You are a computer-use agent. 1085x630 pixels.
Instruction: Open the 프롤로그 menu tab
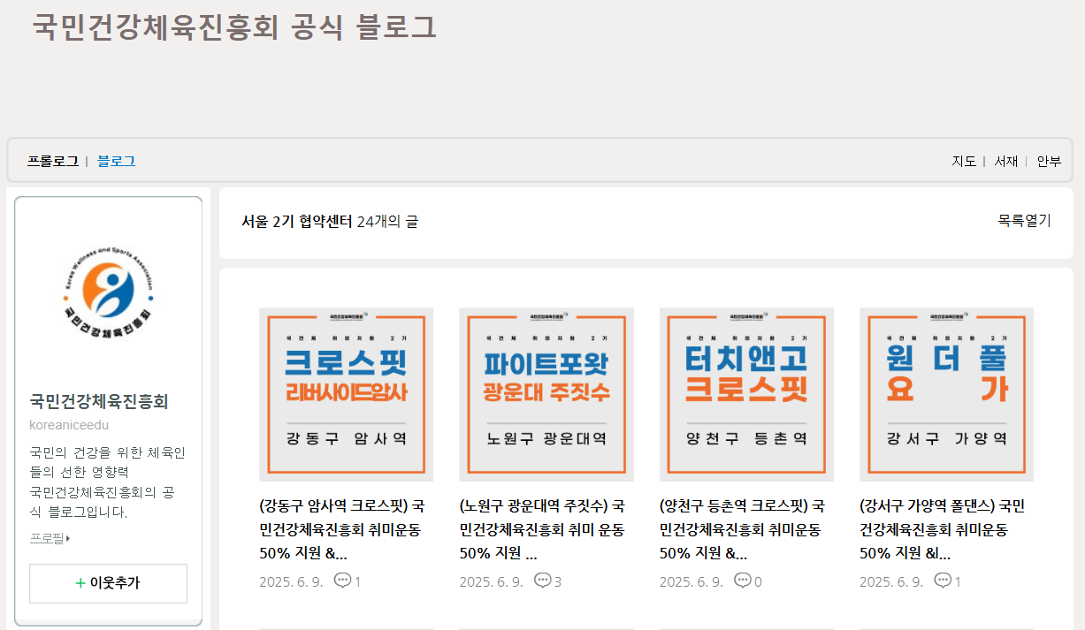point(53,161)
